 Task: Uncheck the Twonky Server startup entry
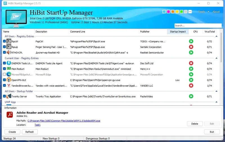4,96
